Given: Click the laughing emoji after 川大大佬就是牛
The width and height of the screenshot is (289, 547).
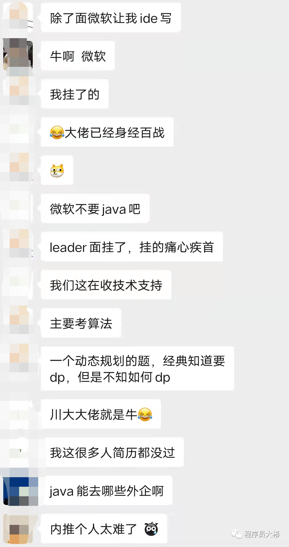Looking at the screenshot, I should pos(145,414).
